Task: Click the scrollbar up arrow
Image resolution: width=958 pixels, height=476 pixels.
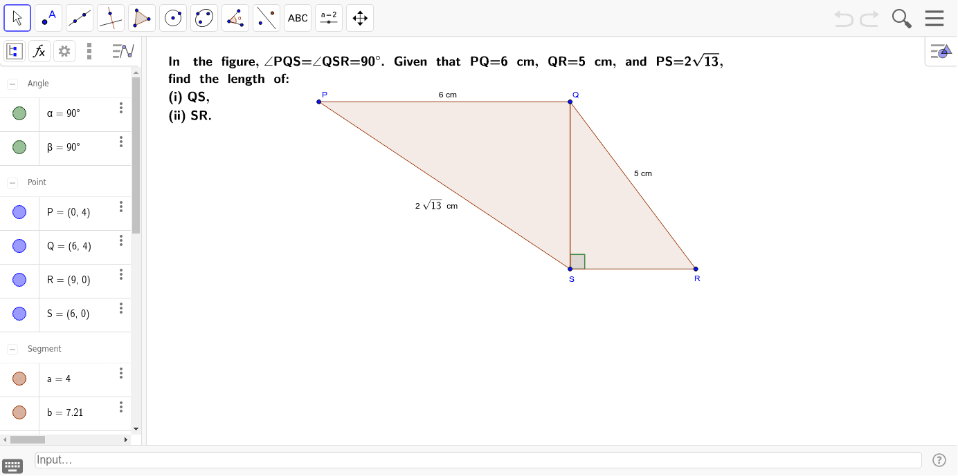Action: click(x=136, y=73)
